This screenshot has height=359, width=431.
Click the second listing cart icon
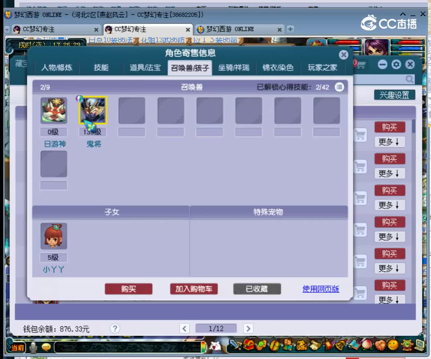pyautogui.click(x=360, y=167)
